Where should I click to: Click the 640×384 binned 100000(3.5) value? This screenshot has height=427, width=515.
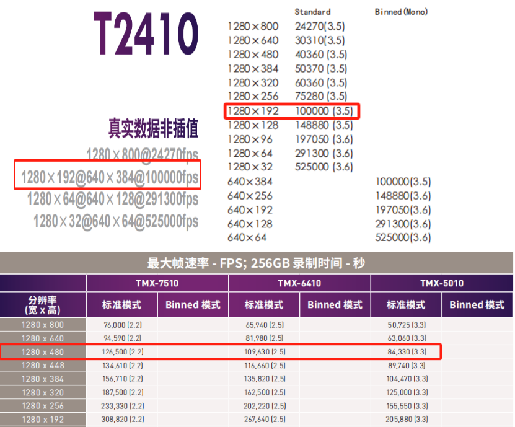(x=403, y=182)
